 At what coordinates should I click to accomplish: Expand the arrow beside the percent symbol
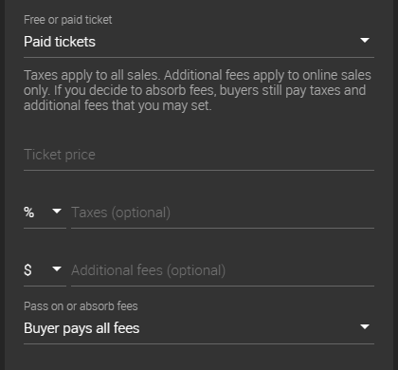[x=57, y=211]
